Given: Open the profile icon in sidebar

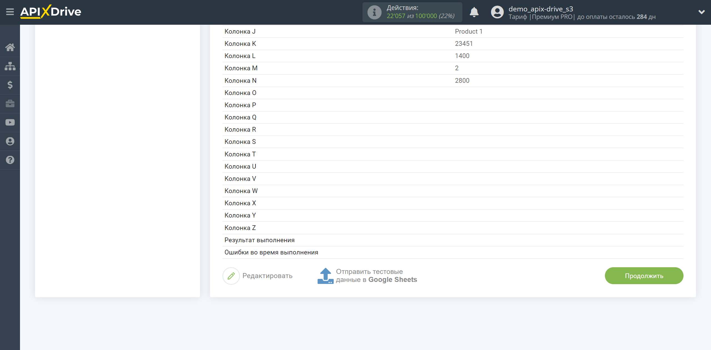Looking at the screenshot, I should [10, 141].
